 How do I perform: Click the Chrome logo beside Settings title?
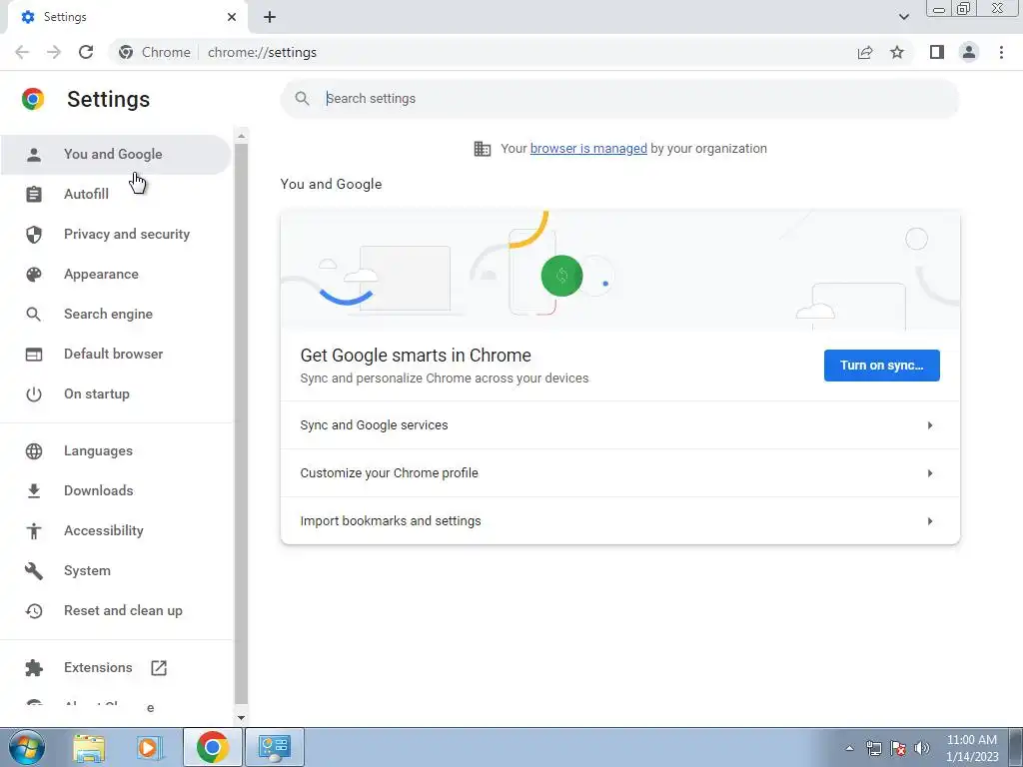[33, 99]
